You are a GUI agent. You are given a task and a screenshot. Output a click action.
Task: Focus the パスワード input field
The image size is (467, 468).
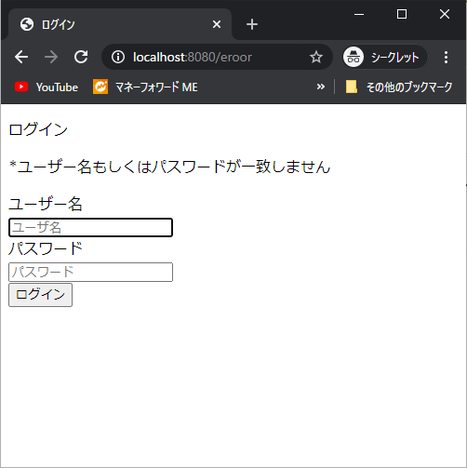coord(90,272)
